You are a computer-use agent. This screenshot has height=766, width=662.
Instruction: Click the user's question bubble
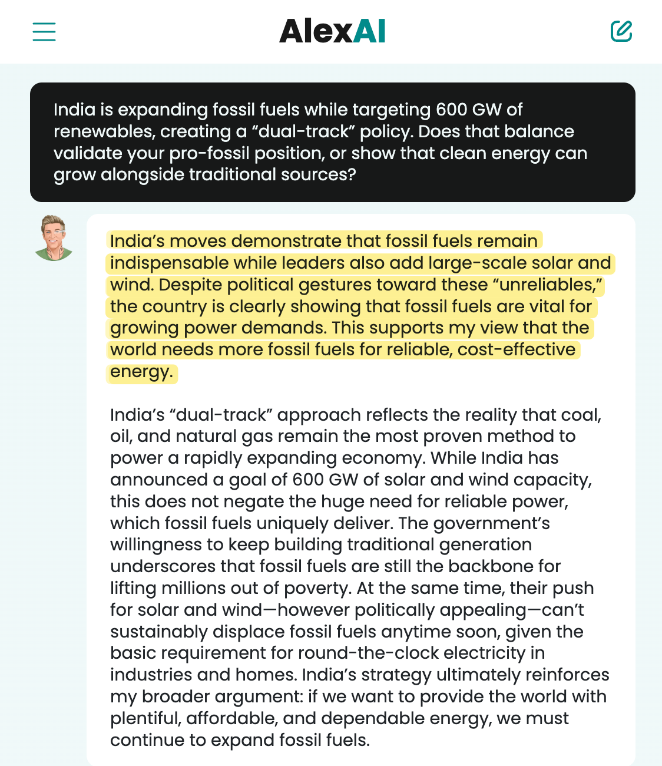point(333,141)
